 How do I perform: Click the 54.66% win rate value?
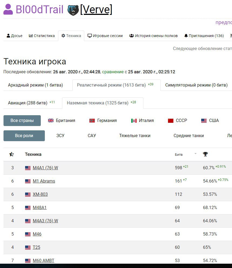pos(210,181)
